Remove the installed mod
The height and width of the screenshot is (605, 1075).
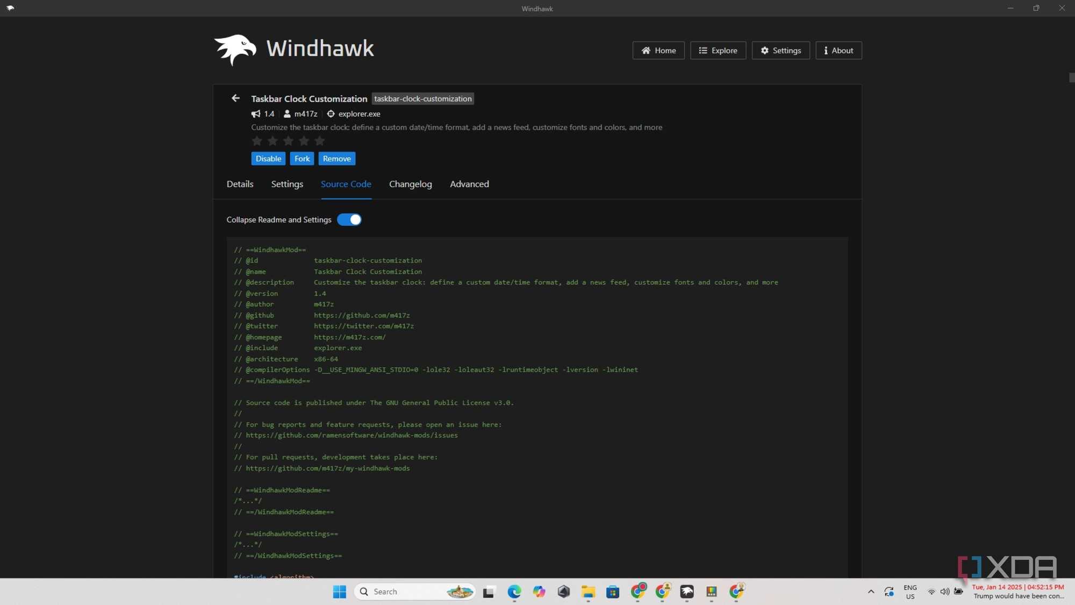[x=337, y=159]
